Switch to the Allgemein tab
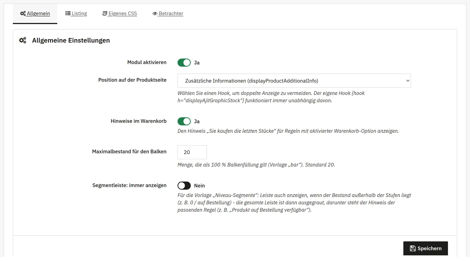Image resolution: width=470 pixels, height=257 pixels. click(x=35, y=14)
